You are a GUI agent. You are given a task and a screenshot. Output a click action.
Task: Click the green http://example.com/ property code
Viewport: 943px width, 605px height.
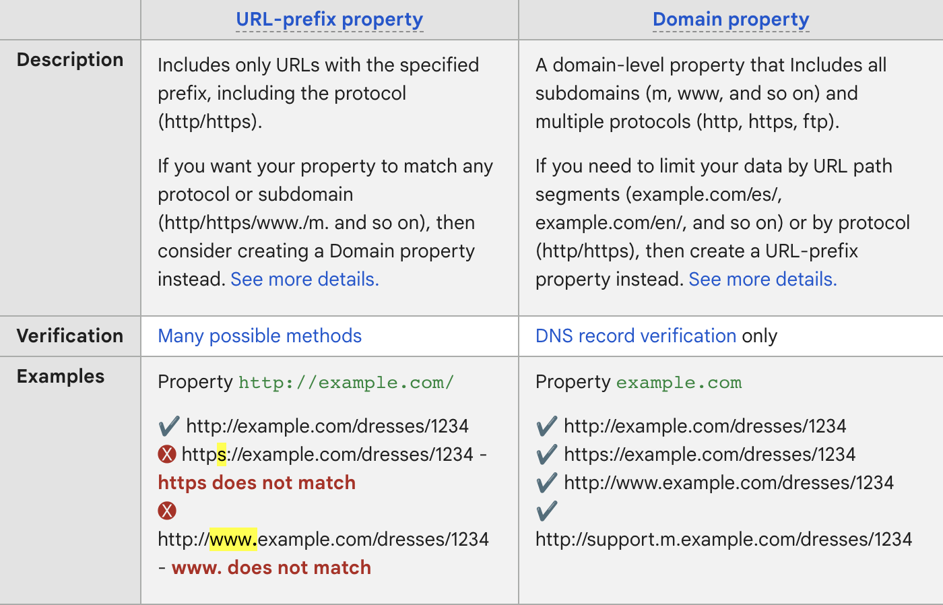(x=346, y=383)
